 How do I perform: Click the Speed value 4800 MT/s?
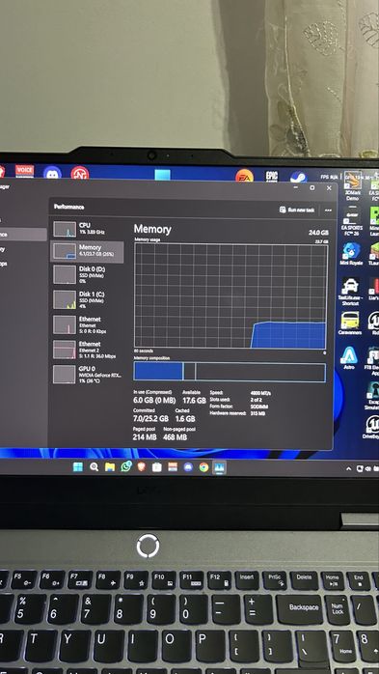[x=260, y=393]
